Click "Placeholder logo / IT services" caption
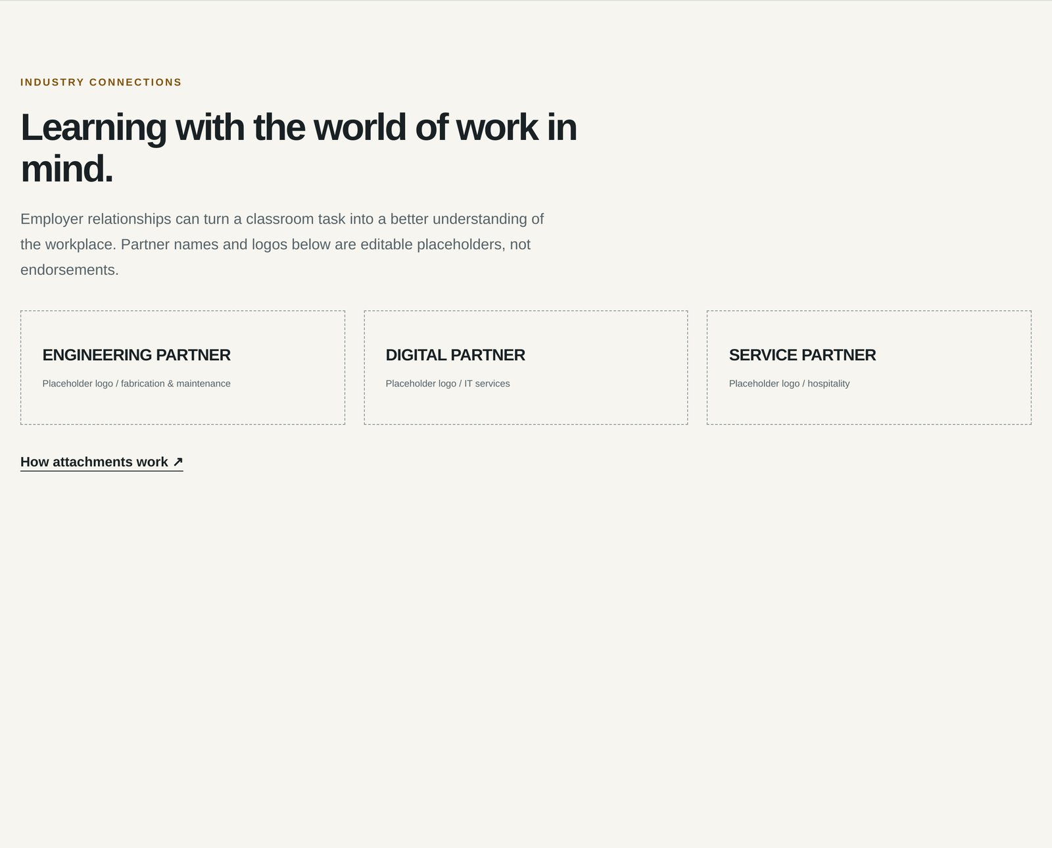The image size is (1052, 848). click(448, 383)
